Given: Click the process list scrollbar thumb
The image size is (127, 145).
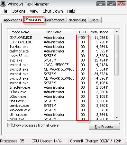Looking at the screenshot, I should 117,55.
